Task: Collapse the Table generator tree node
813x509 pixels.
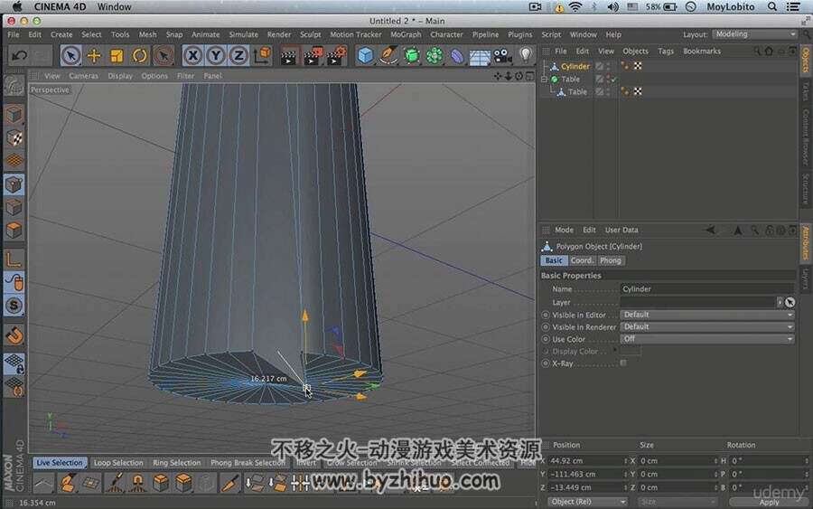Action: (545, 80)
